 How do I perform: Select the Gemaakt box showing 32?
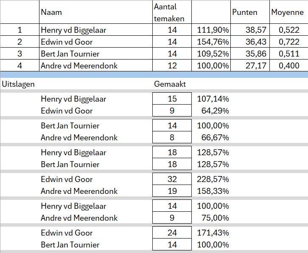172,179
